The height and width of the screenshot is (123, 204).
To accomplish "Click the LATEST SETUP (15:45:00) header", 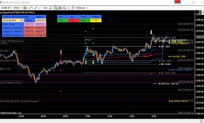I will pos(15,17).
